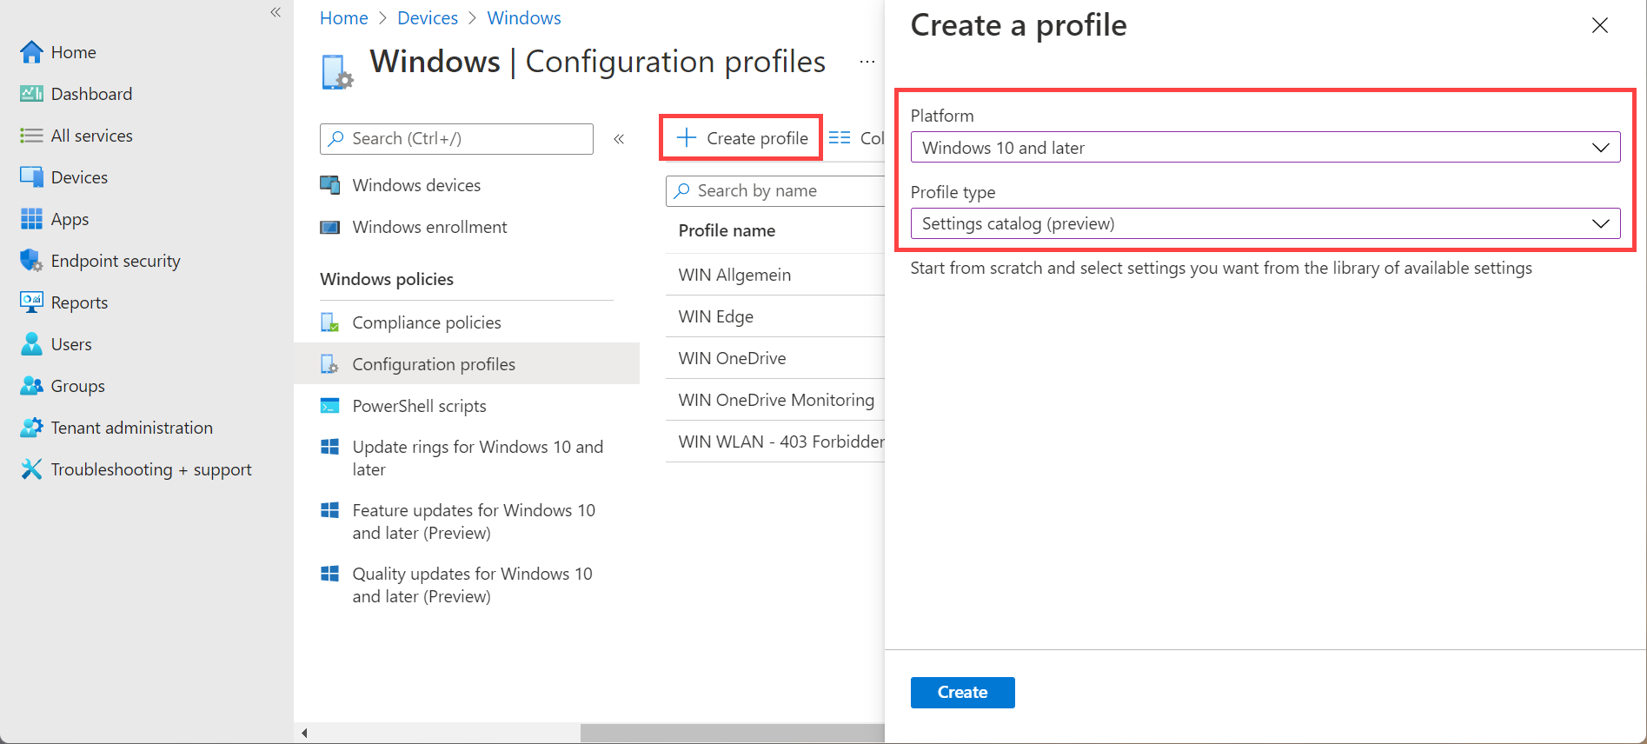Click the Configuration profiles icon
The image size is (1647, 744).
tap(329, 364)
